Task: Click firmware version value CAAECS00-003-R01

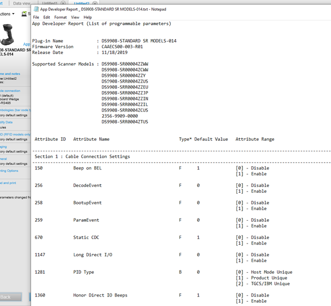Action: pyautogui.click(x=122, y=47)
